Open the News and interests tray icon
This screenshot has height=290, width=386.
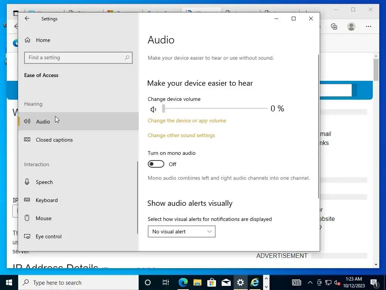297,282
